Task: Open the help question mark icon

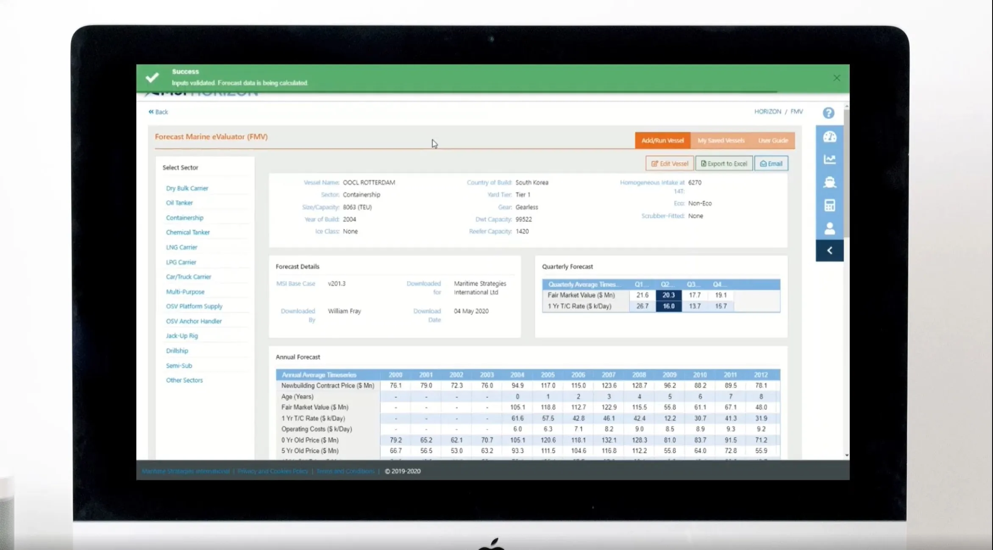Action: pos(829,113)
